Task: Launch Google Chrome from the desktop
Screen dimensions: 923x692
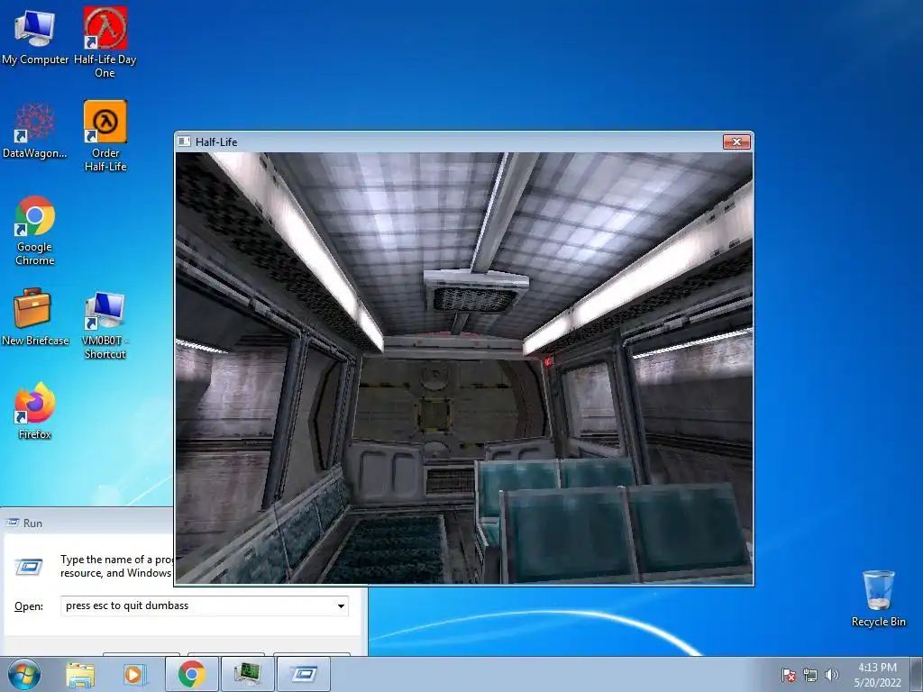Action: (35, 231)
